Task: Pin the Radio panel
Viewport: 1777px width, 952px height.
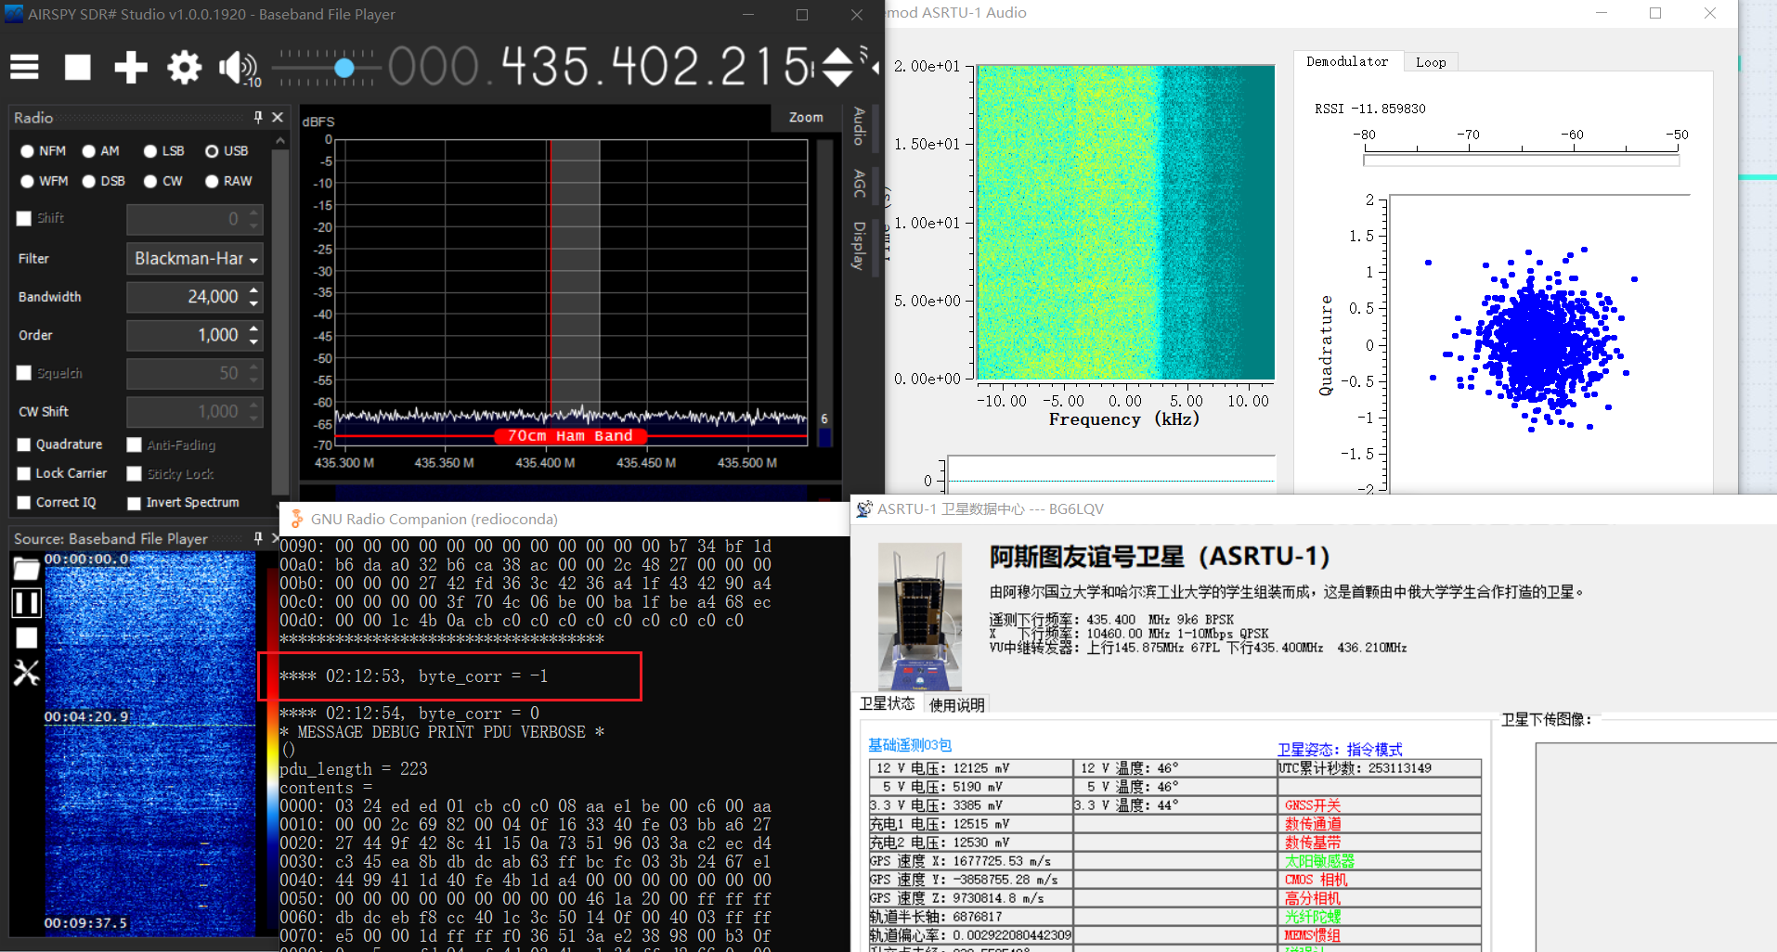Action: click(258, 117)
